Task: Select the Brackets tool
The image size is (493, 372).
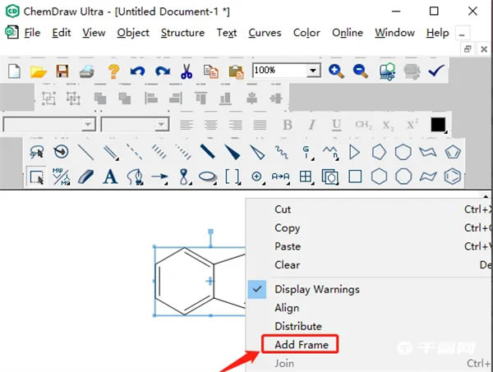Action: coord(233,177)
